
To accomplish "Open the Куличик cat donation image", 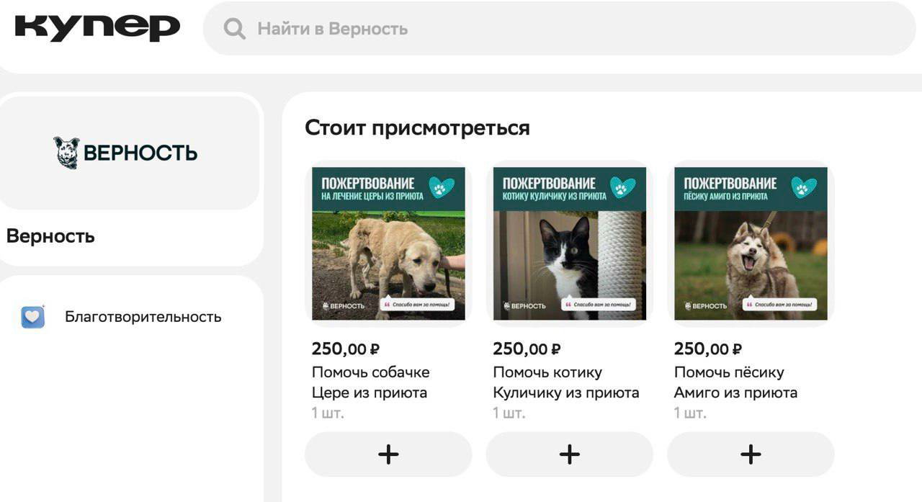I will point(570,243).
